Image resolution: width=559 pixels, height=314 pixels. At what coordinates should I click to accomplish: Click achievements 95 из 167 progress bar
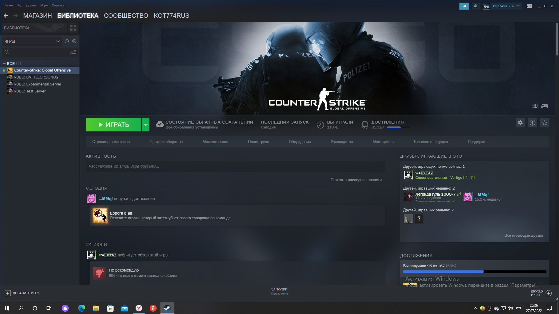click(x=475, y=272)
